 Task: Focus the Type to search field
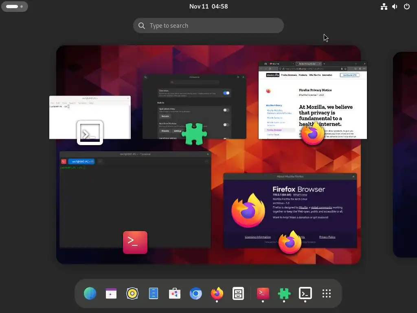(208, 26)
